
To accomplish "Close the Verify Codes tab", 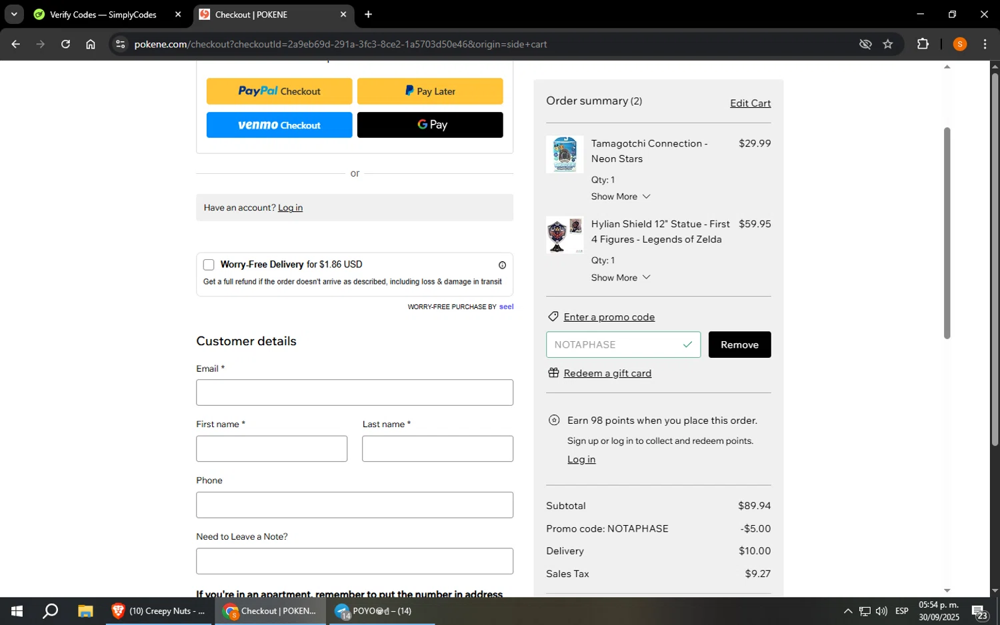I will [x=178, y=14].
